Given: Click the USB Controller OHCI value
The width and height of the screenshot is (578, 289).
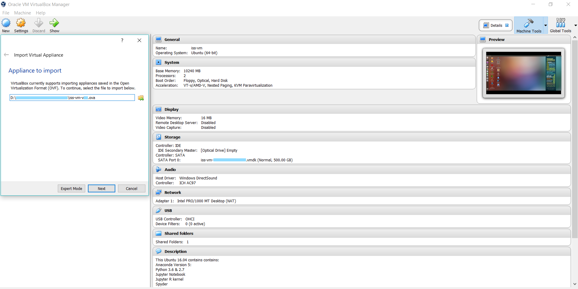Looking at the screenshot, I should (190, 219).
